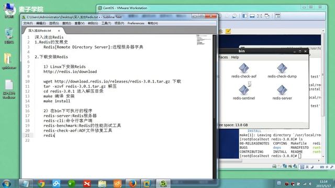Click the IME soft keyboard icon
This screenshot has width=335, height=188.
[x=322, y=167]
